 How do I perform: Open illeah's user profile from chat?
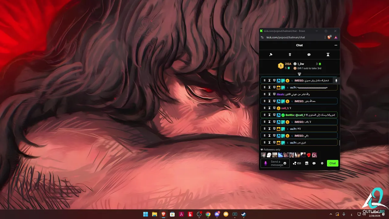280,94
